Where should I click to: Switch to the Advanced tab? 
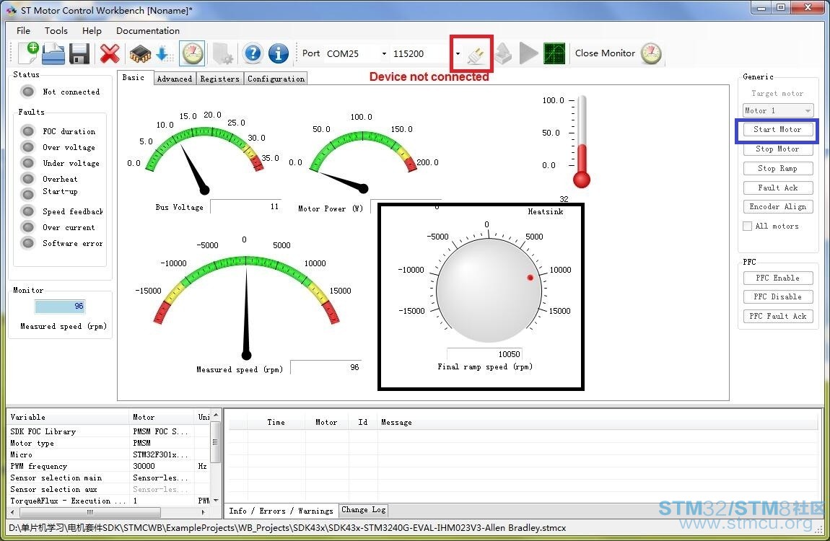tap(175, 79)
